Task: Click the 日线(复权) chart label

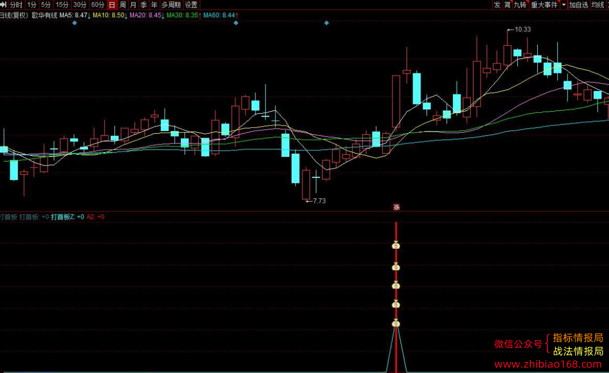Action: click(14, 15)
